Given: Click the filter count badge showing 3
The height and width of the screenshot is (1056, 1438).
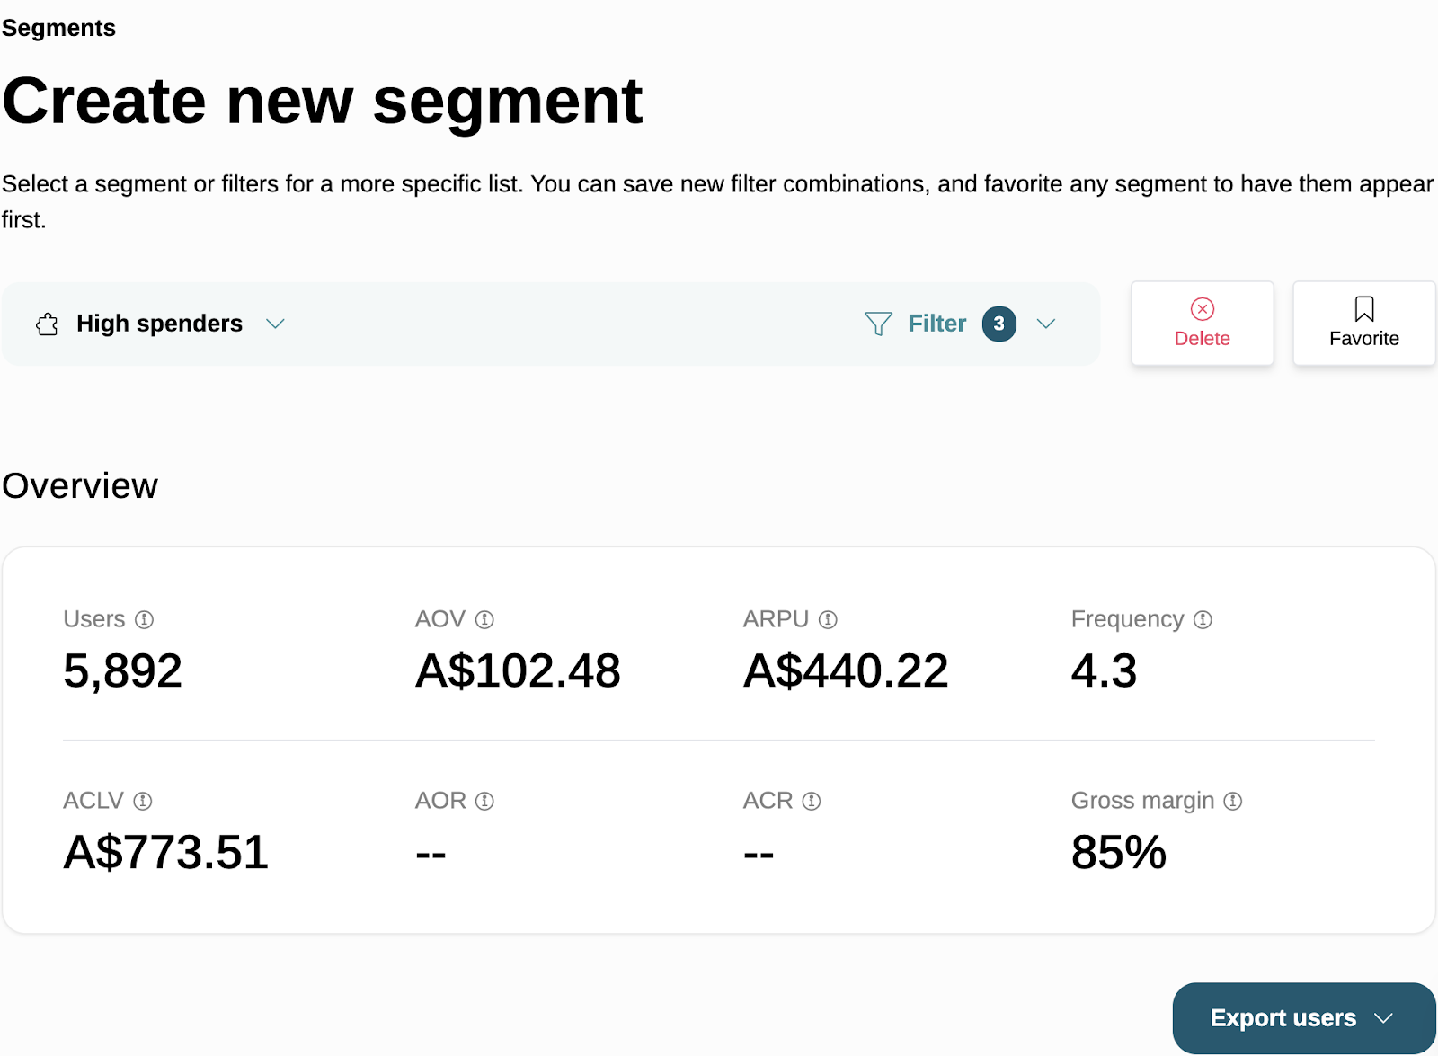Looking at the screenshot, I should (999, 324).
